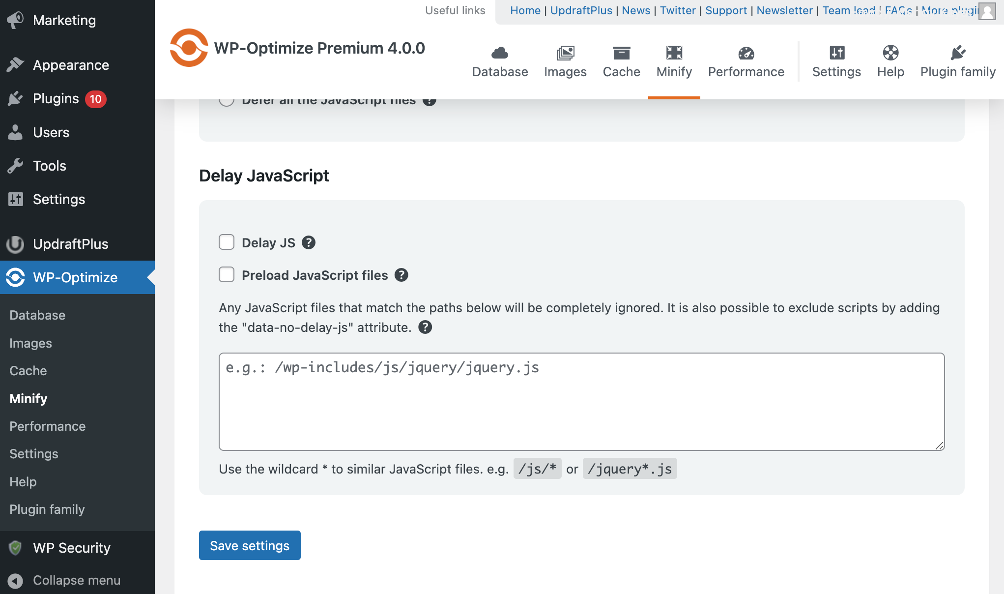Open the Plugin family plug icon
The height and width of the screenshot is (594, 1004).
(x=958, y=53)
